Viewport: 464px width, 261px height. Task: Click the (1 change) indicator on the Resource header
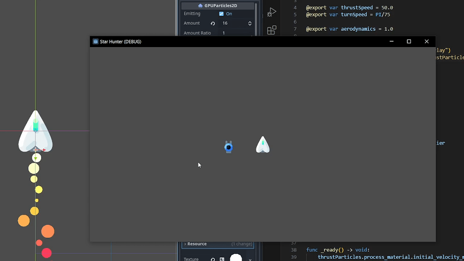pyautogui.click(x=242, y=244)
